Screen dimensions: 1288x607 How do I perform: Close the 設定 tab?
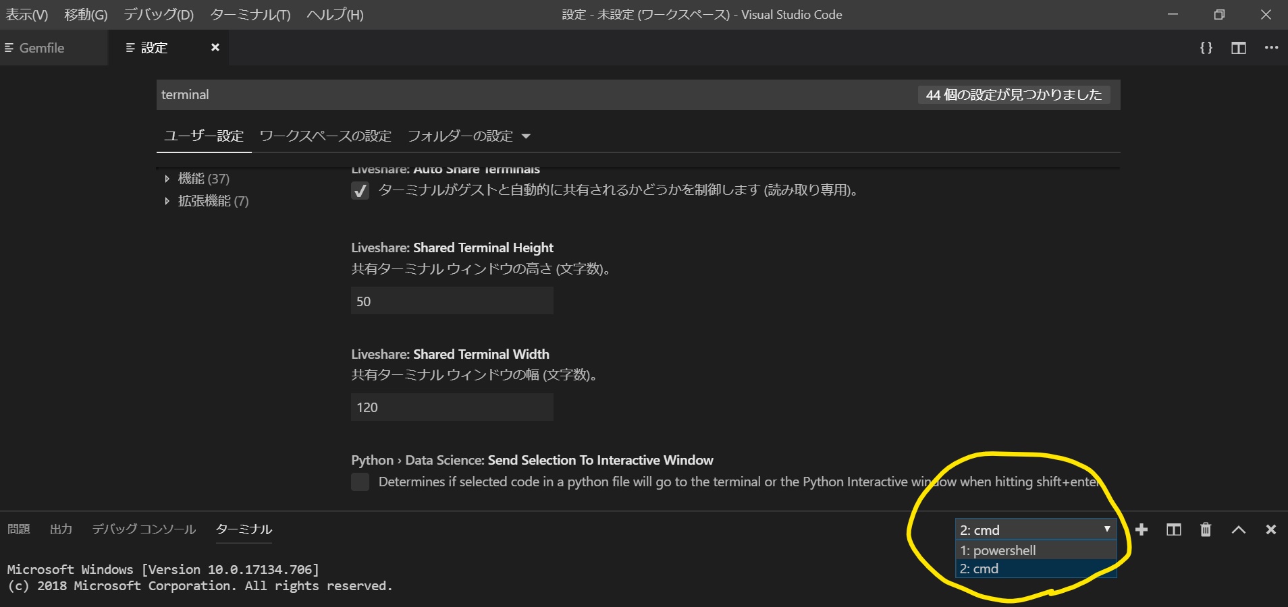pos(215,47)
